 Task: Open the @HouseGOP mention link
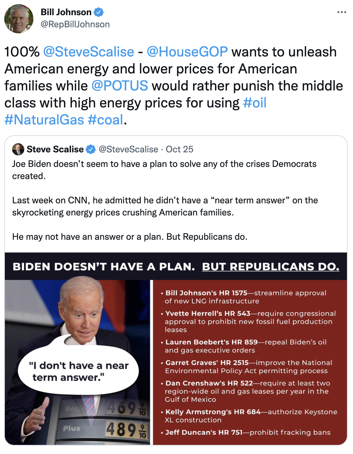pos(187,52)
